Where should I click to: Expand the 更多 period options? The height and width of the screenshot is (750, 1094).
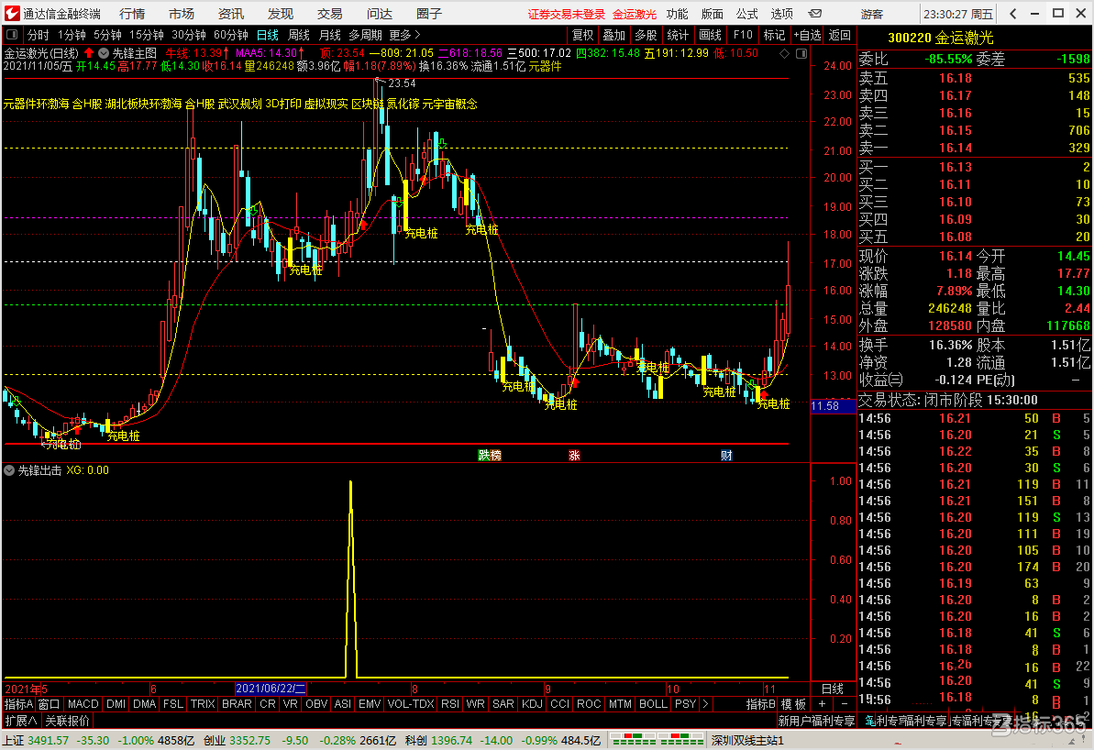click(x=404, y=35)
